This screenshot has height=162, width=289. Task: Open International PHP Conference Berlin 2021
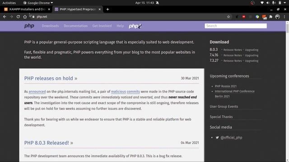pos(234,94)
